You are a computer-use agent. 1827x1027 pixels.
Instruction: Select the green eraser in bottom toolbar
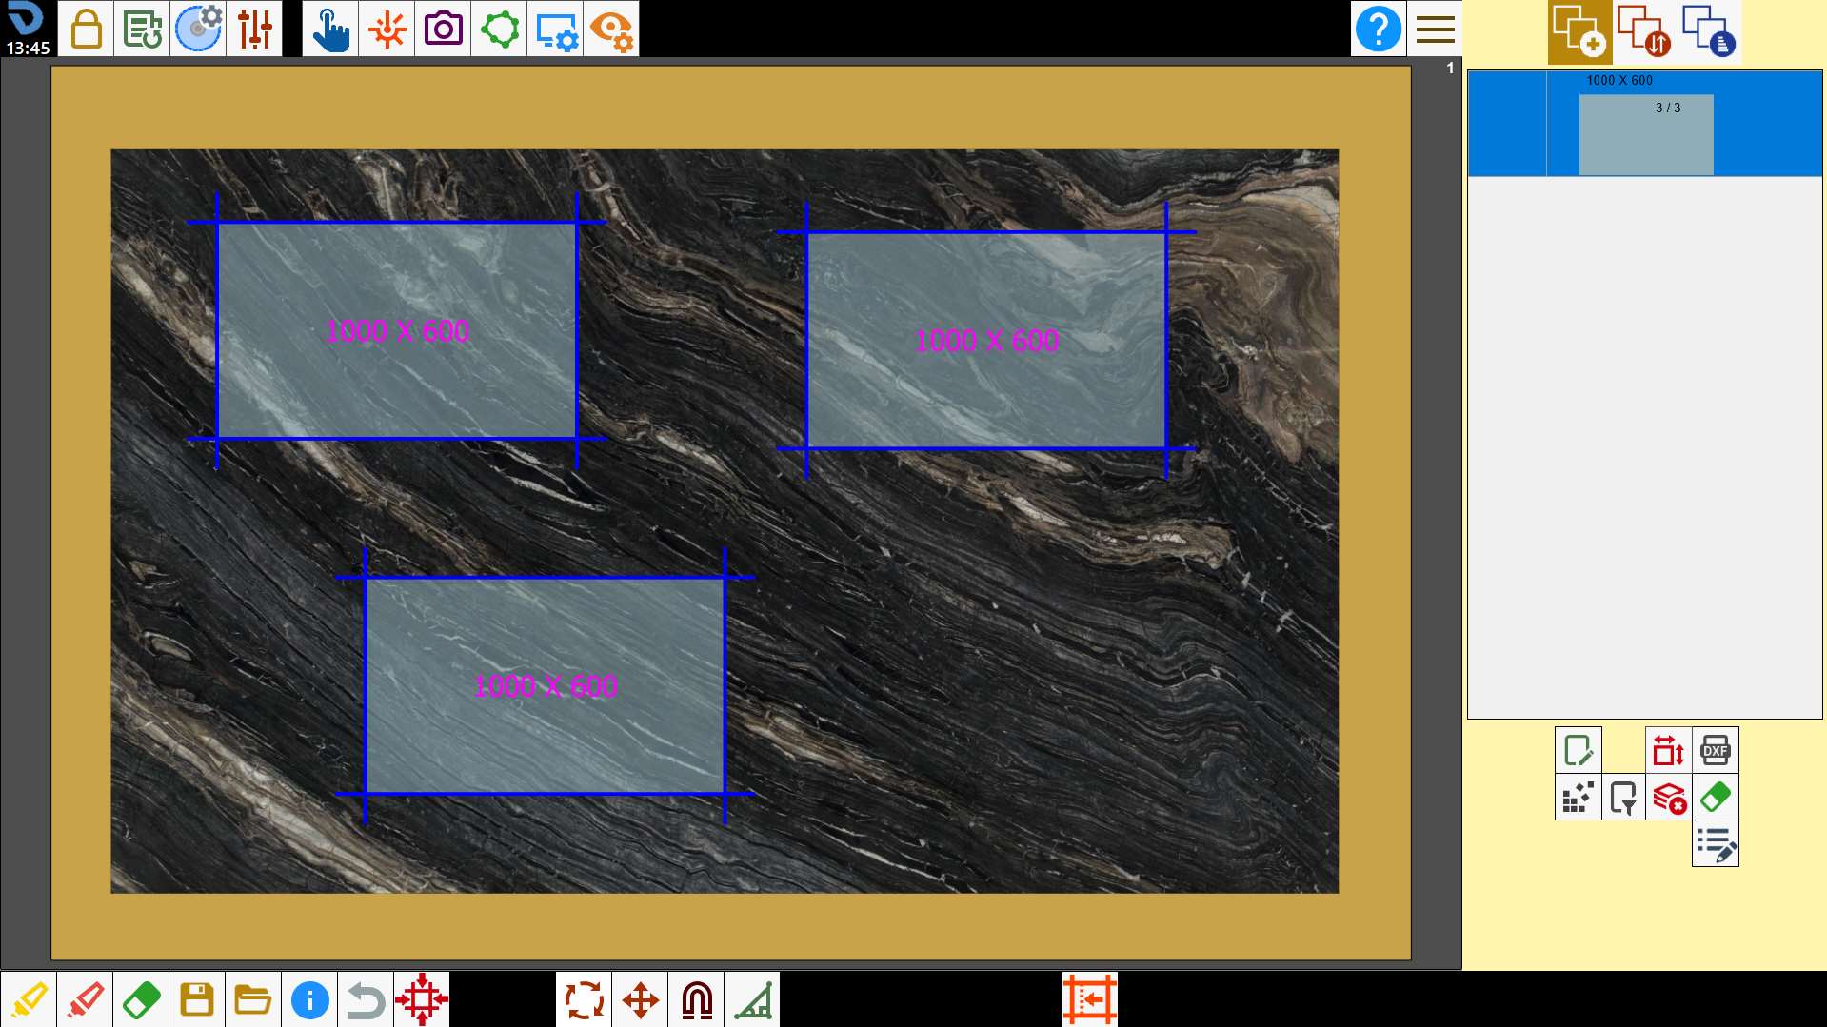[141, 999]
